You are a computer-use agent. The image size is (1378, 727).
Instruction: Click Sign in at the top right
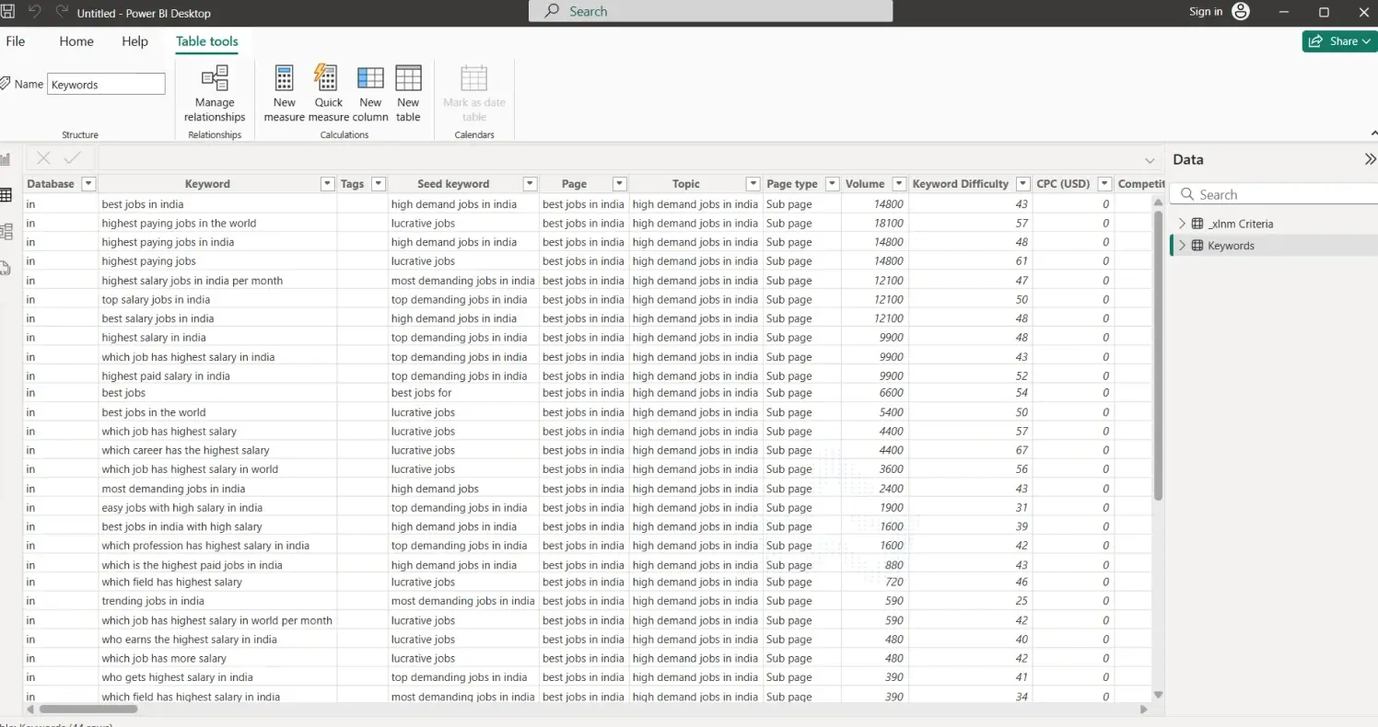(x=1206, y=12)
